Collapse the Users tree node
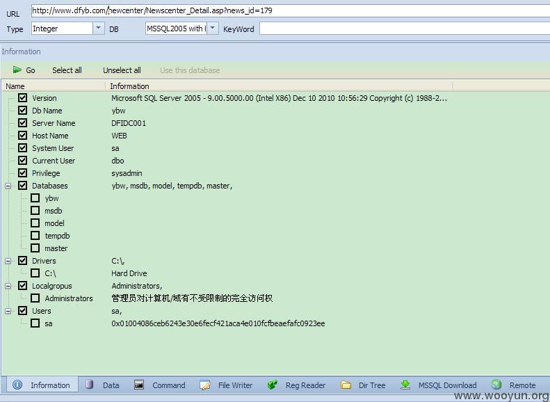Screen dimensions: 550x402 point(8,311)
